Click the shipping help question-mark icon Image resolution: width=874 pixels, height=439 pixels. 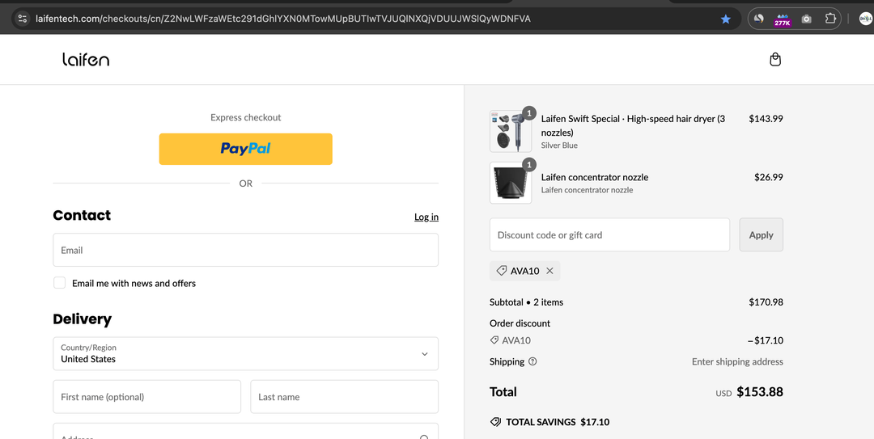[532, 361]
